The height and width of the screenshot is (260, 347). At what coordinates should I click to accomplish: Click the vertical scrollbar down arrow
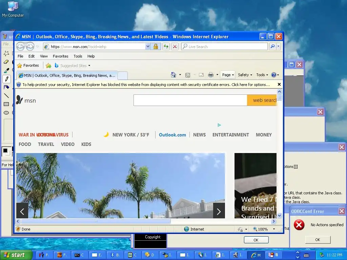[x=279, y=215]
